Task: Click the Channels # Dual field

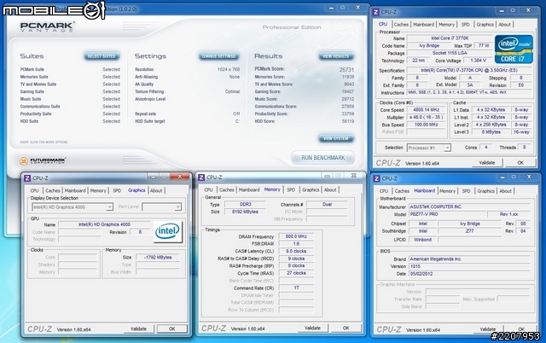Action: 327,205
